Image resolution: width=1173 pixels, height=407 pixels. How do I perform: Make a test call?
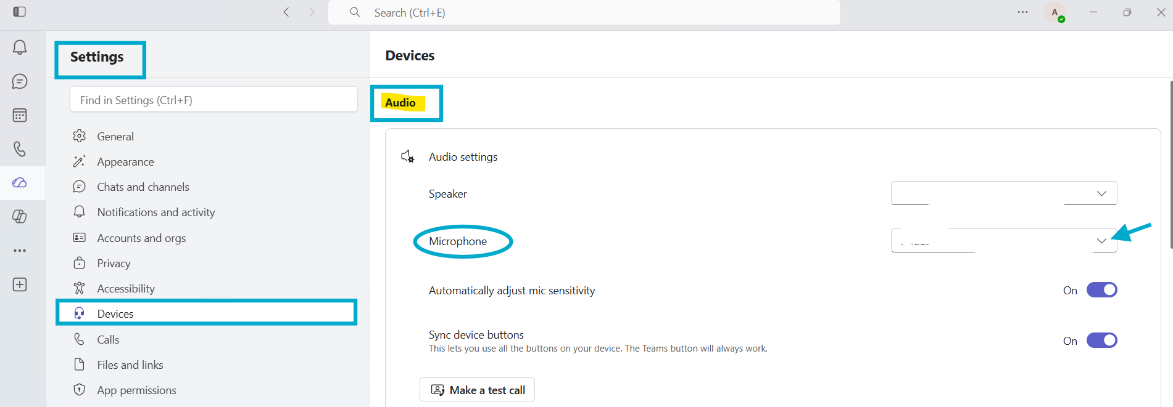[x=477, y=390]
